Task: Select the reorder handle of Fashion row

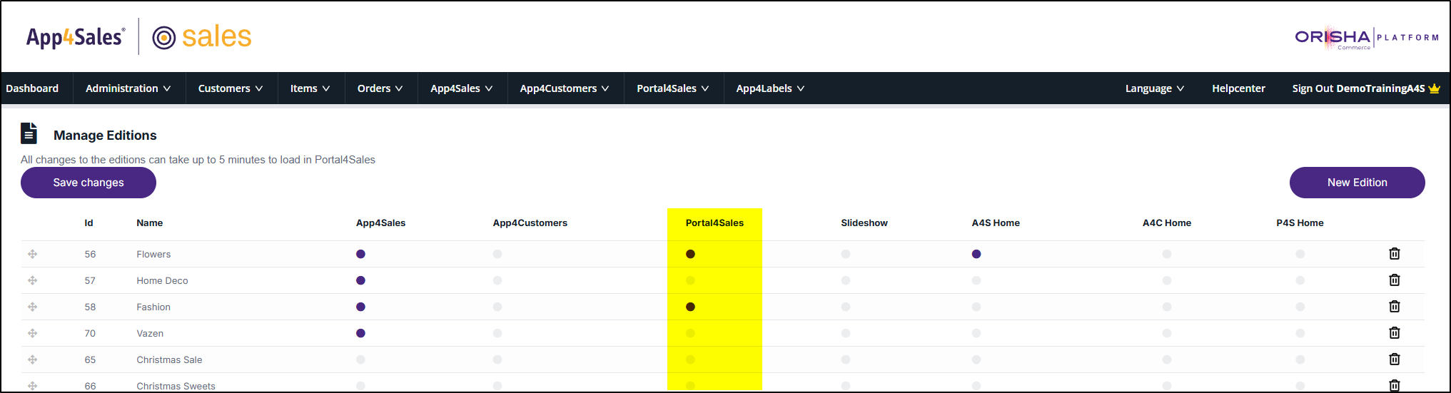Action: point(33,307)
